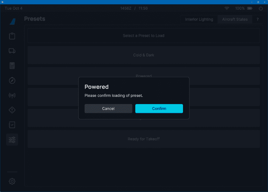Open the Dispatch clipboard page
Viewport: 268px width, 192px height.
pos(12,36)
